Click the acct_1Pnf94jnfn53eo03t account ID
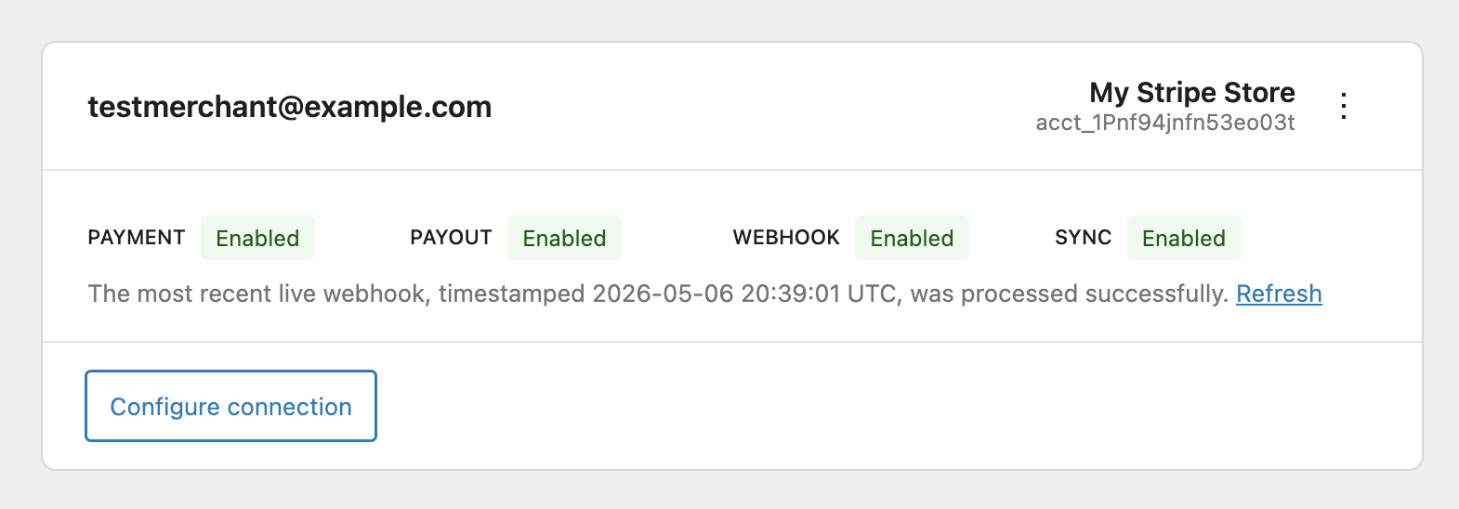Screen dimensions: 1459x509 click(1165, 123)
